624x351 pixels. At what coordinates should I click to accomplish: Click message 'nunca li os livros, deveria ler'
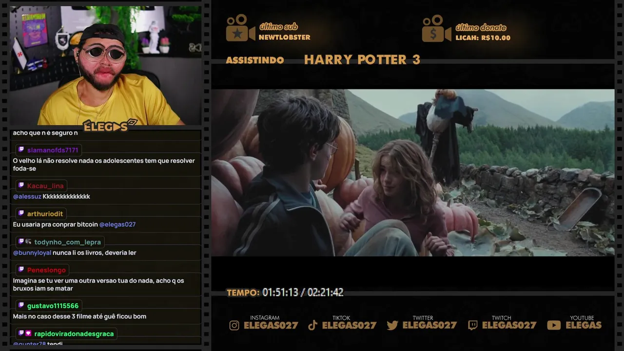95,253
